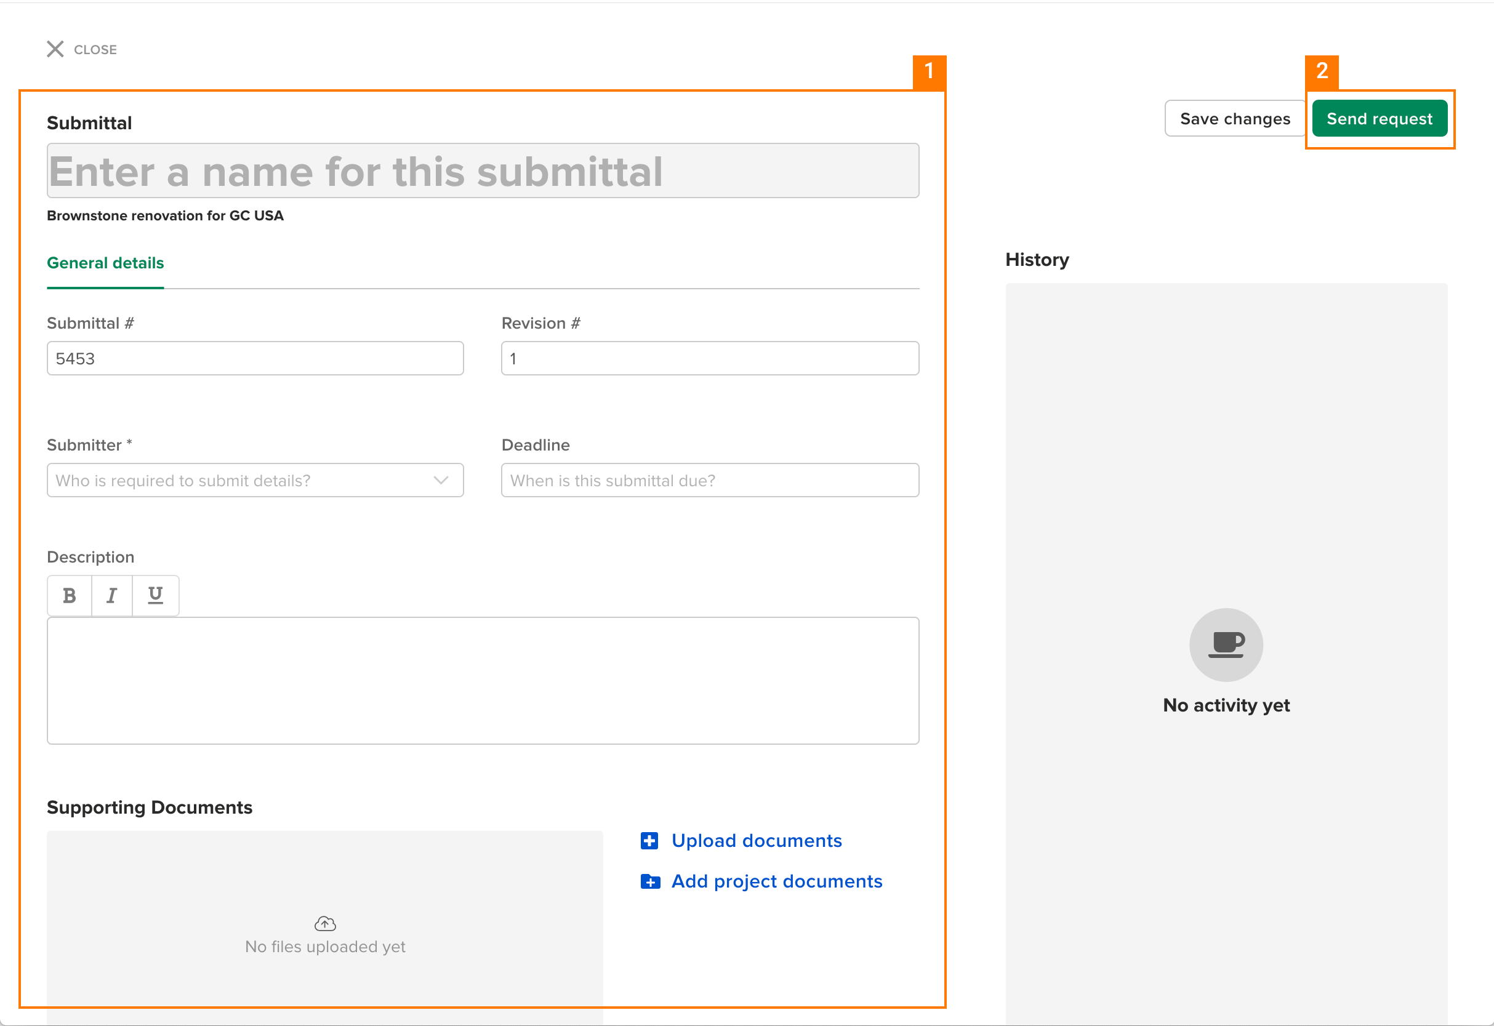Click inside the Description text area

pos(483,681)
